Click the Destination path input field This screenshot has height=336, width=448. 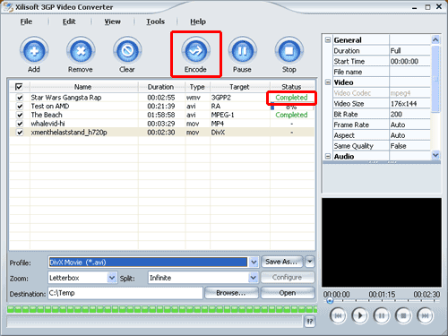(125, 293)
